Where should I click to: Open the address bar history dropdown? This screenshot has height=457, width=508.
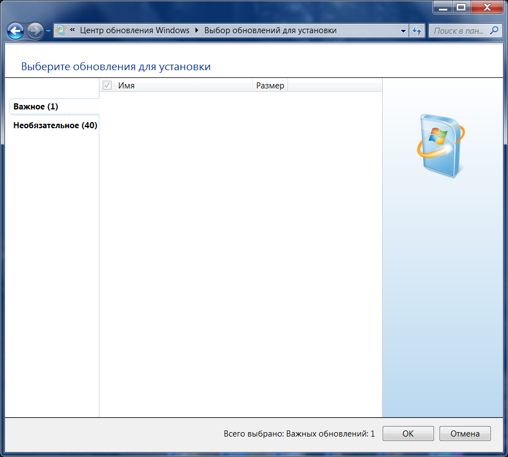click(x=403, y=31)
